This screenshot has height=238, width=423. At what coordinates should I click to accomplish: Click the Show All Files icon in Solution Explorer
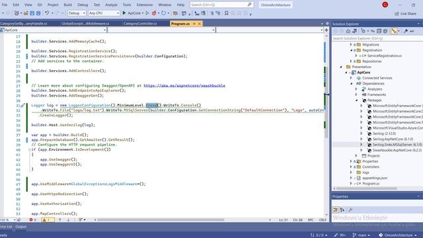[385, 31]
